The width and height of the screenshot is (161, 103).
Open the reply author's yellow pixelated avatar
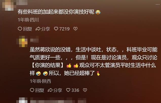coord(22,42)
